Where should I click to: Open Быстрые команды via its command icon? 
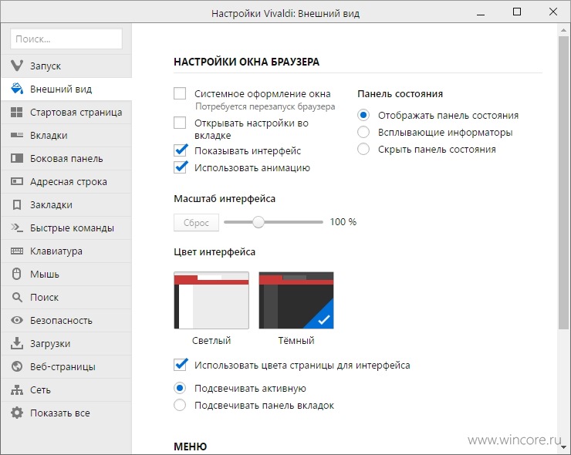tap(17, 228)
